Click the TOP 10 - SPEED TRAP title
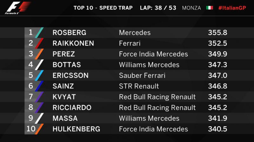This screenshot has width=254, height=142. point(103,8)
